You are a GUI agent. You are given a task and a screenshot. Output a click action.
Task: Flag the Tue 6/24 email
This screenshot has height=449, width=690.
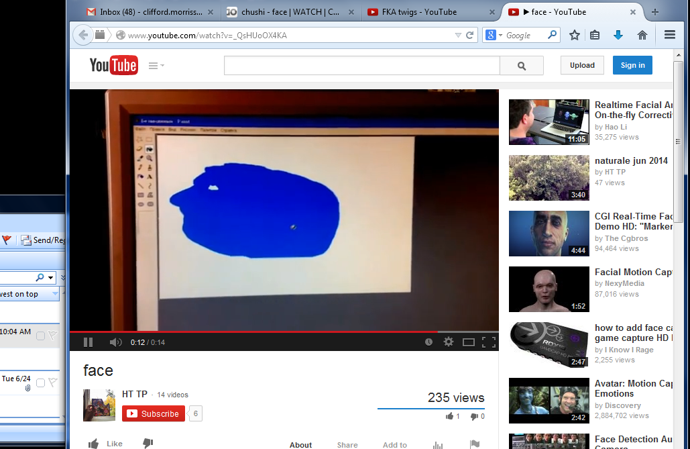[x=53, y=383]
